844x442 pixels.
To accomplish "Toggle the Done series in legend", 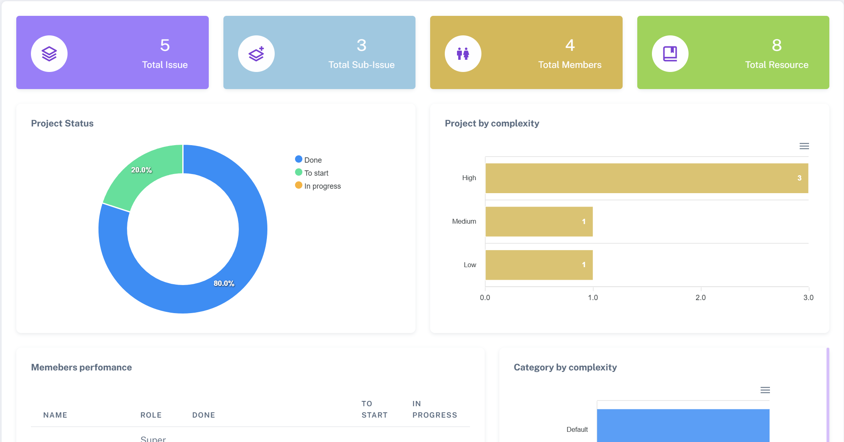I will click(313, 160).
